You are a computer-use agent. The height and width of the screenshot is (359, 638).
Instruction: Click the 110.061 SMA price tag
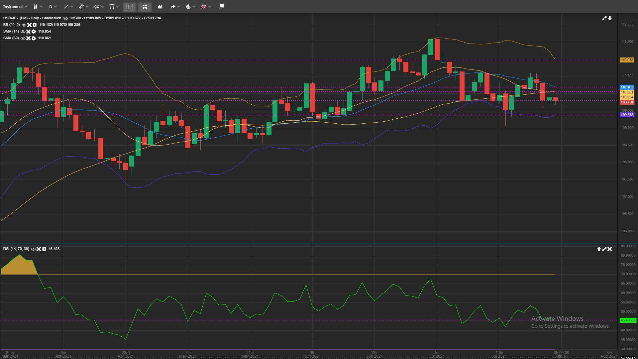click(x=627, y=92)
